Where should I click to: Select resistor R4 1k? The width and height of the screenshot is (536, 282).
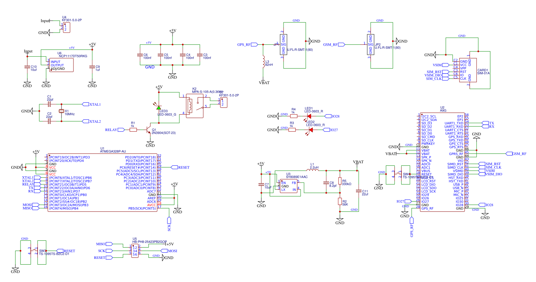[x=294, y=116]
